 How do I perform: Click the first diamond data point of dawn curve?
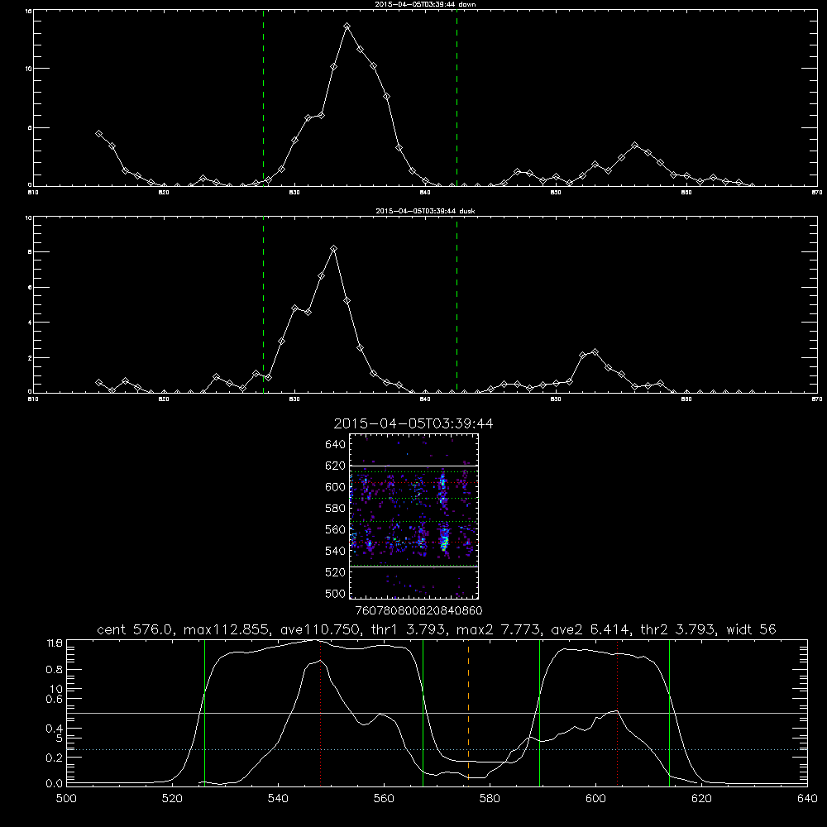(98, 134)
